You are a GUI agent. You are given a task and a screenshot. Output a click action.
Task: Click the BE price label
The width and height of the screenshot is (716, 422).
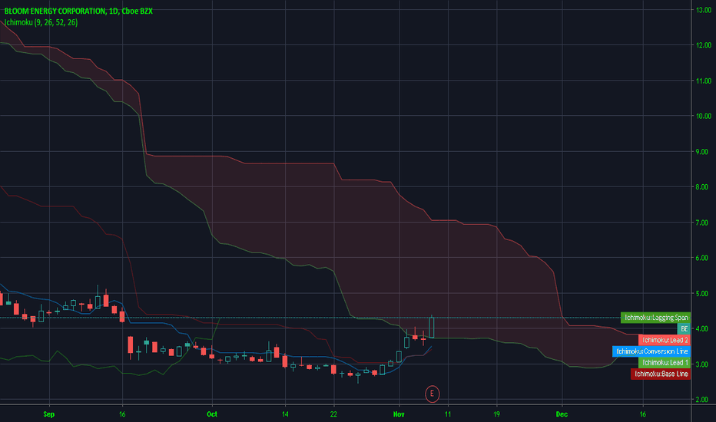pyautogui.click(x=684, y=329)
